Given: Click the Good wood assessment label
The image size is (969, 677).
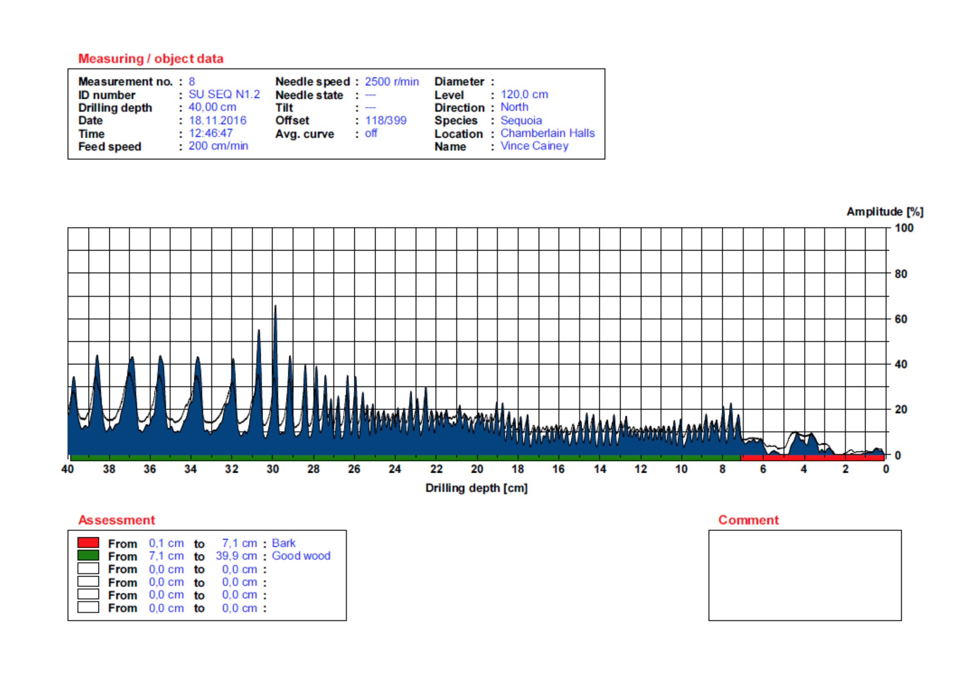Looking at the screenshot, I should [x=301, y=556].
